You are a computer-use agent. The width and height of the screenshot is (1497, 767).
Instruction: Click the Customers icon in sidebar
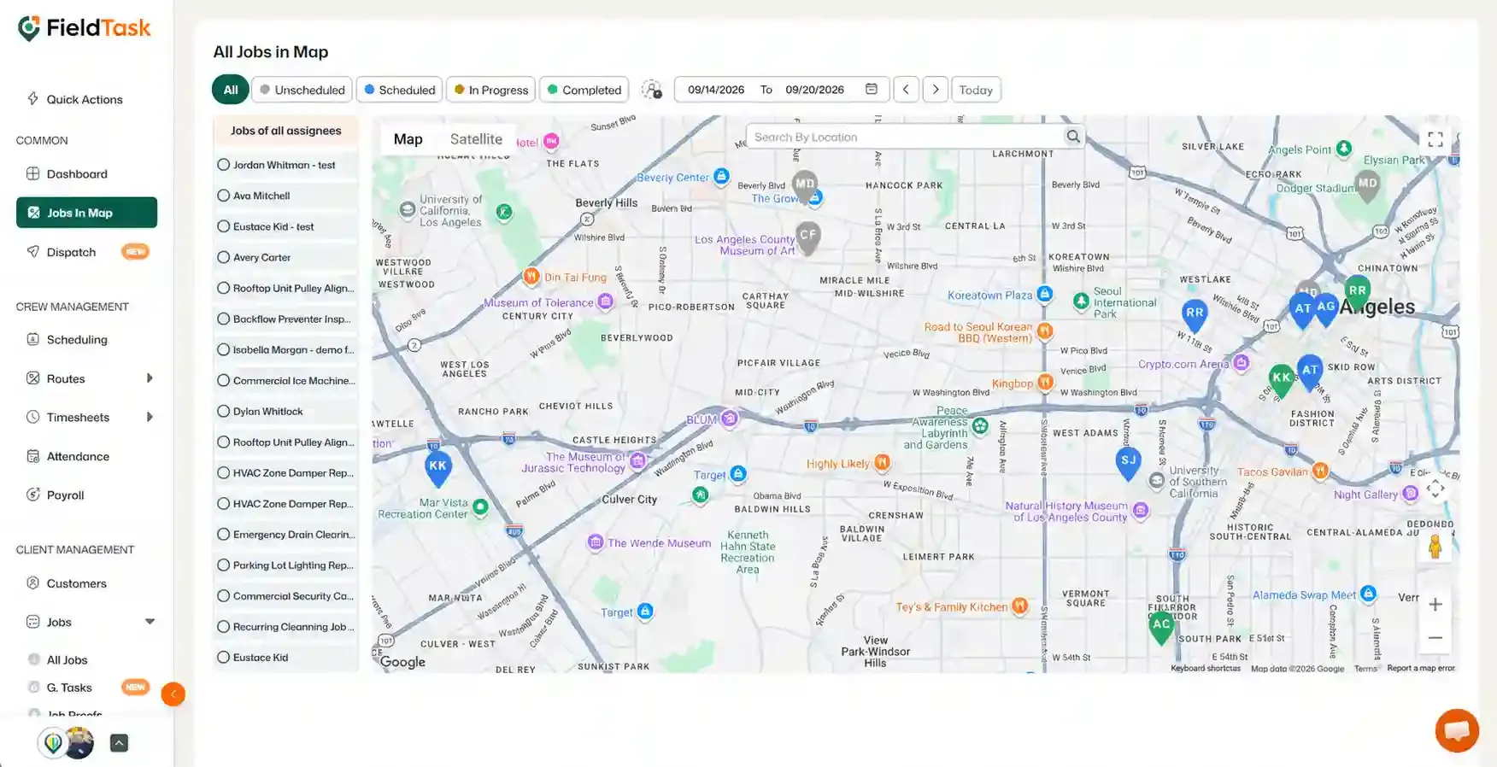(x=32, y=583)
